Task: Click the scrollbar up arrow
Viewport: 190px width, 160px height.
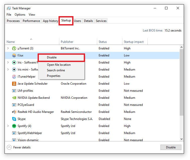Action: 181,47
